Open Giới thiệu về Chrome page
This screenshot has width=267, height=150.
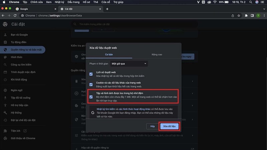coord(23,138)
